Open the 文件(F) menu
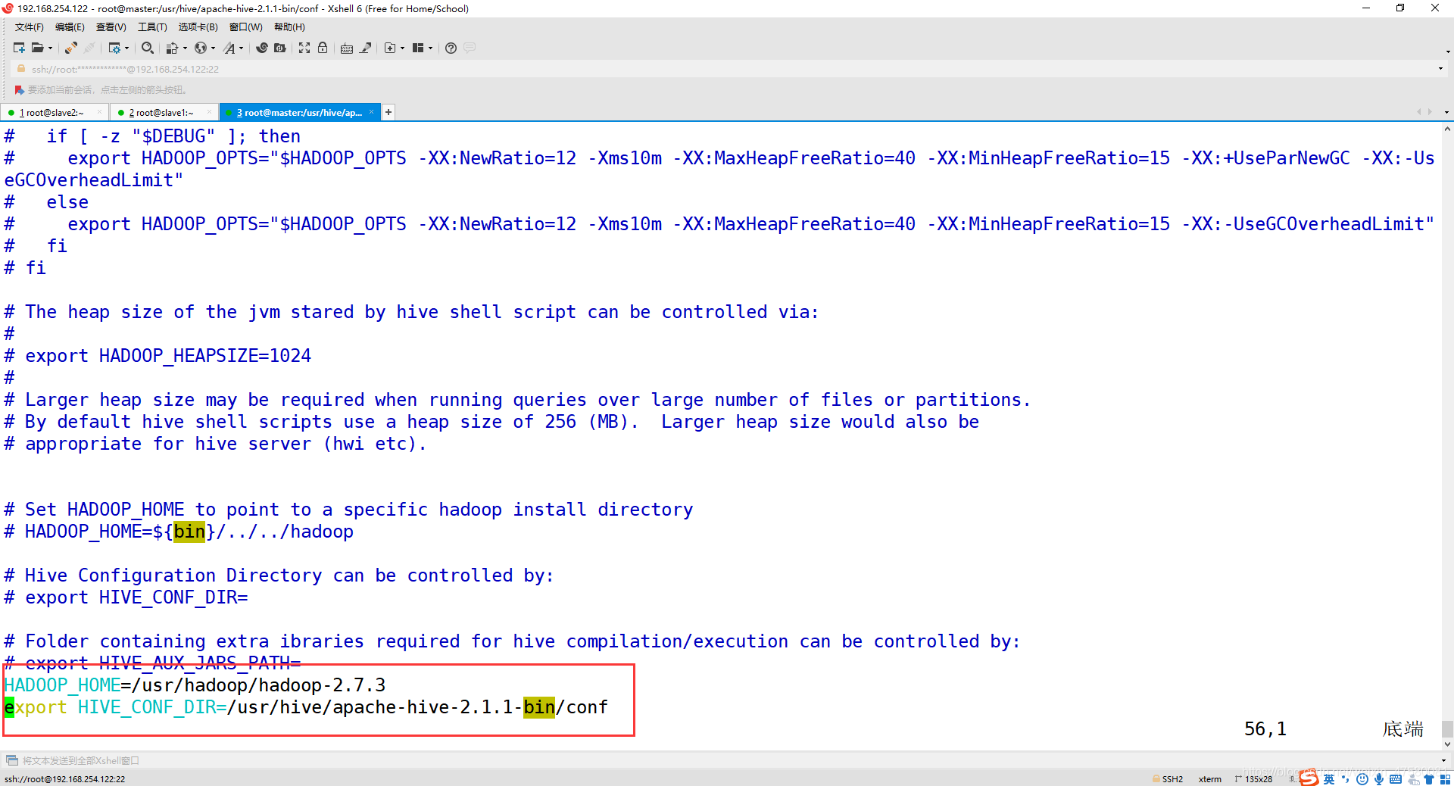The height and width of the screenshot is (786, 1454). (30, 27)
